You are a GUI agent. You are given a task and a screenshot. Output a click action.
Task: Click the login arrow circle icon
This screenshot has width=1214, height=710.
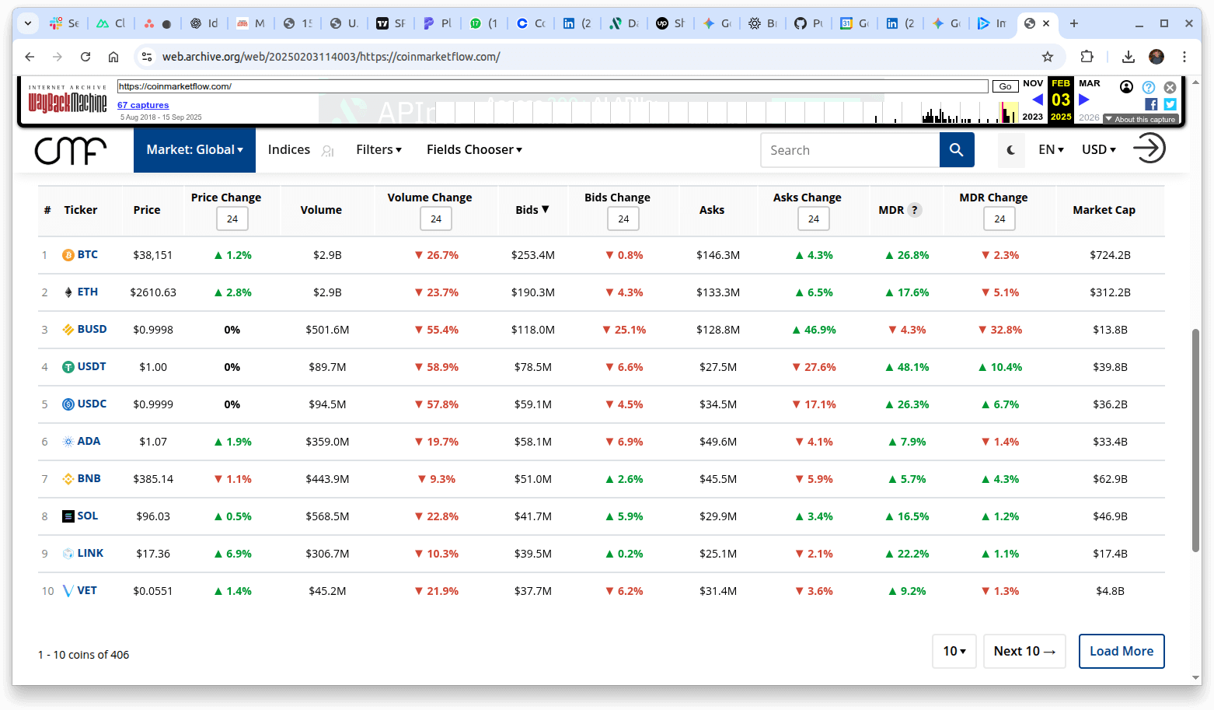click(1149, 148)
